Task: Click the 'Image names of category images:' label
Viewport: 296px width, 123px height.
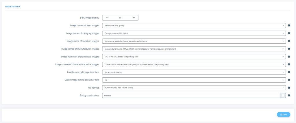Action: tap(83, 33)
